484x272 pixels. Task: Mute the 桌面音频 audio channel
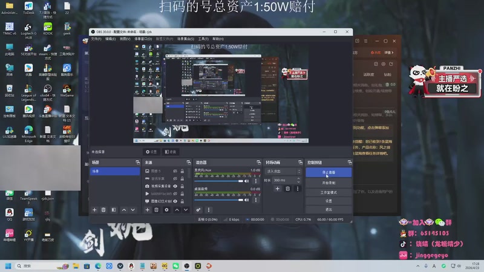[x=247, y=200]
